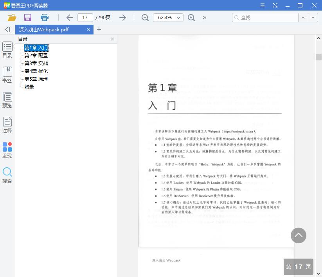Select 第1章 入门 in the outline
Image resolution: width=322 pixels, height=277 pixels.
(36, 48)
